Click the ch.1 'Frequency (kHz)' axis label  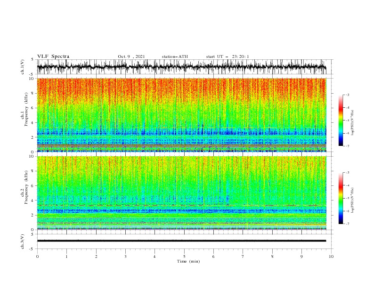pyautogui.click(x=26, y=110)
